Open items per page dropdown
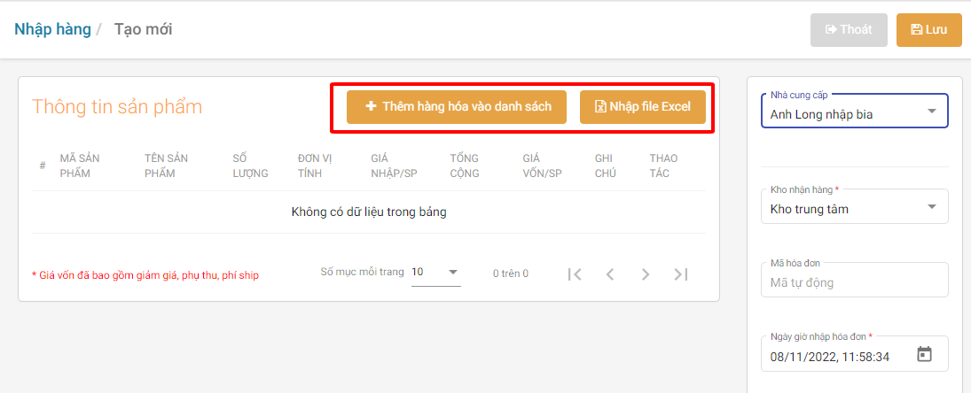The width and height of the screenshot is (971, 393). click(435, 273)
